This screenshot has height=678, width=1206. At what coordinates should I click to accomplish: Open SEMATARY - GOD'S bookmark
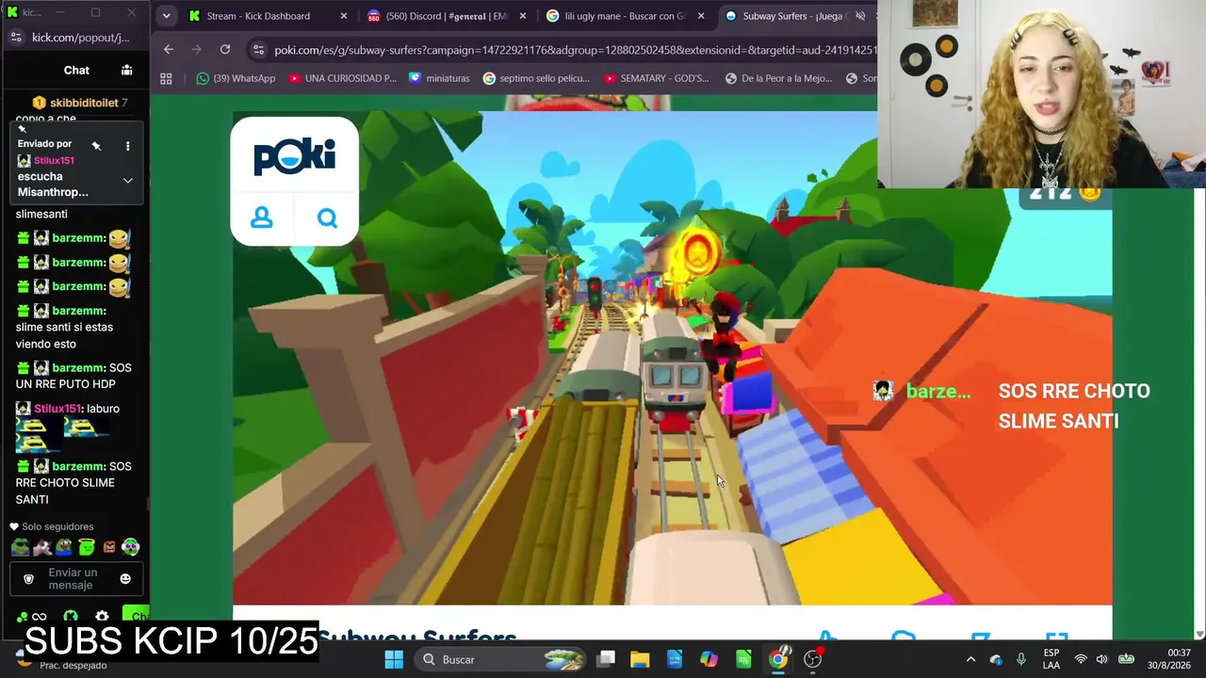[656, 78]
